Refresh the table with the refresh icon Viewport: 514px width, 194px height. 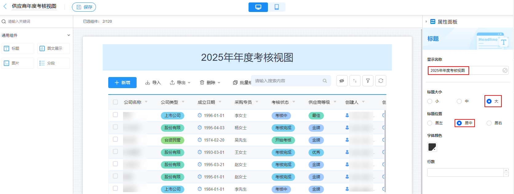point(381,81)
